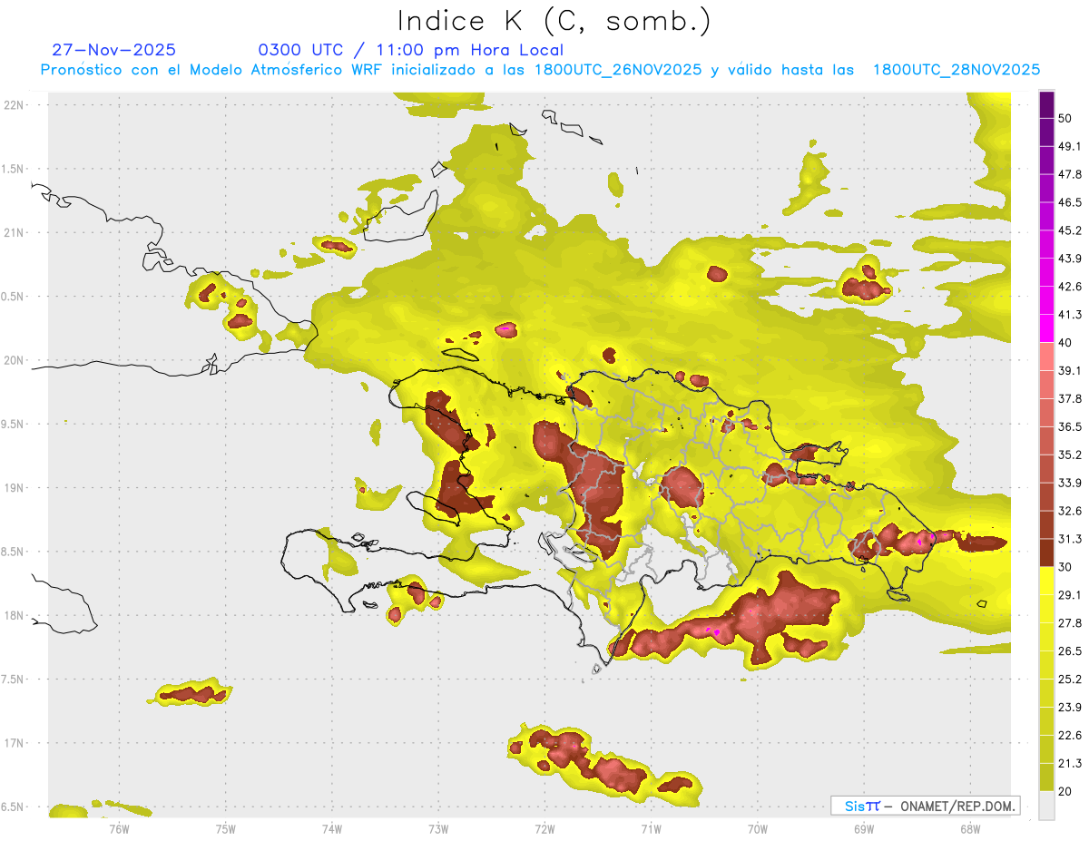Click the "73W" longitude axis label
Screen dimensions: 1089x841
(x=438, y=830)
